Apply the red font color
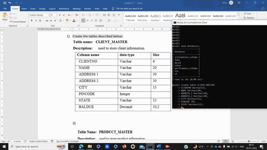 point(74,20)
